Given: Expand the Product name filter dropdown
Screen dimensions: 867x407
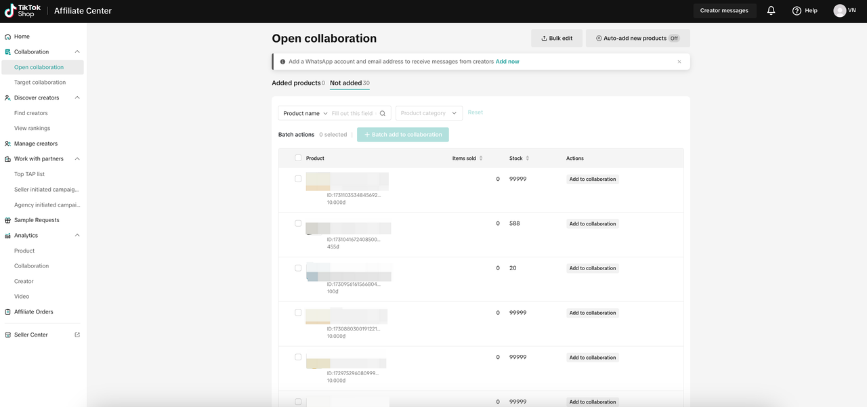Looking at the screenshot, I should click(305, 114).
